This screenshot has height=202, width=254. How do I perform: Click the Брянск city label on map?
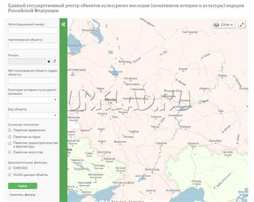coord(85,131)
